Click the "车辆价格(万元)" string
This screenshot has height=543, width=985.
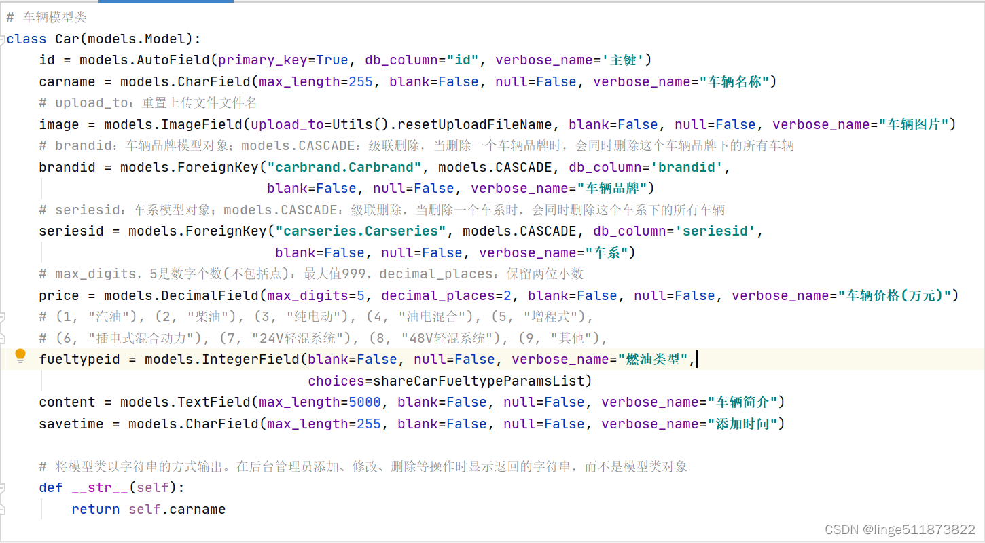[893, 296]
